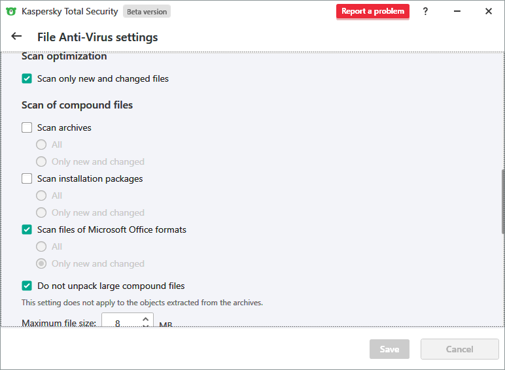Select Only new and changed under installation packages

tap(41, 213)
